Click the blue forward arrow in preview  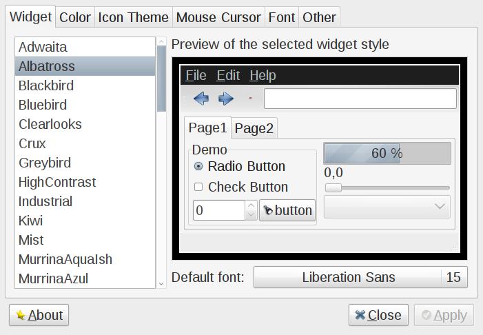click(x=226, y=99)
